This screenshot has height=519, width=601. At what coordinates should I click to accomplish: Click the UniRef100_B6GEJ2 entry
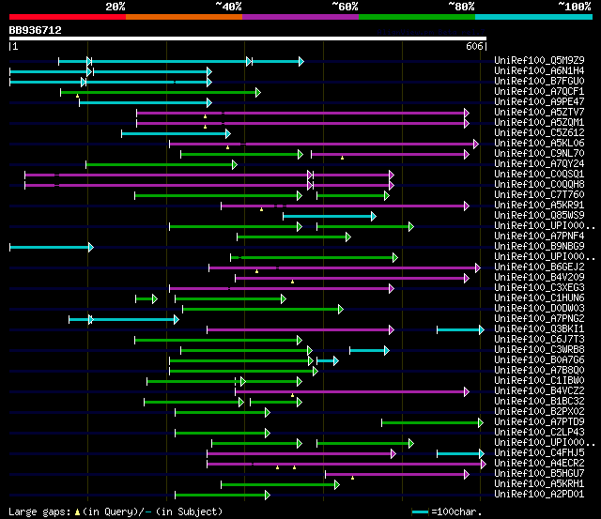point(539,267)
